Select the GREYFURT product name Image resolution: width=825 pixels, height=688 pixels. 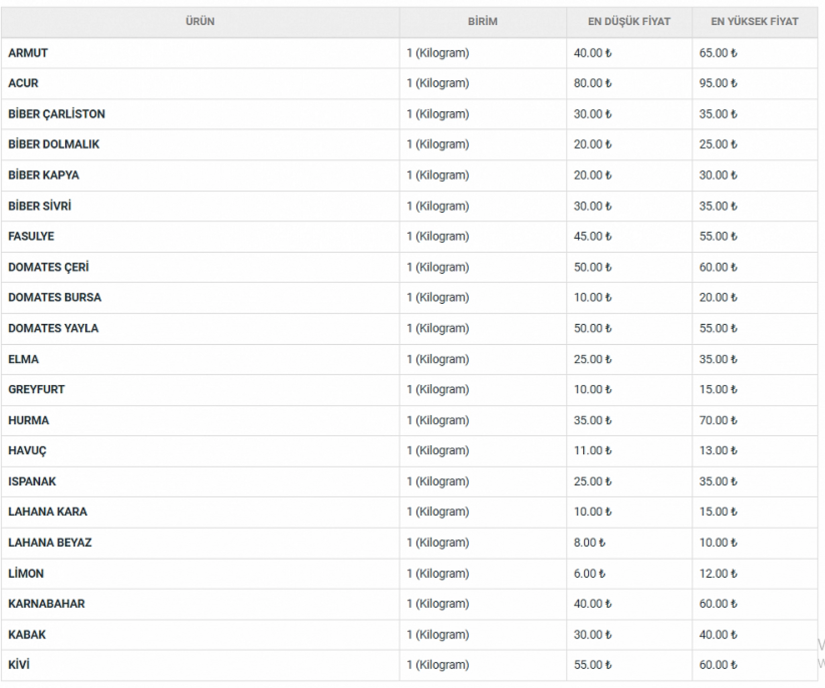pos(36,390)
